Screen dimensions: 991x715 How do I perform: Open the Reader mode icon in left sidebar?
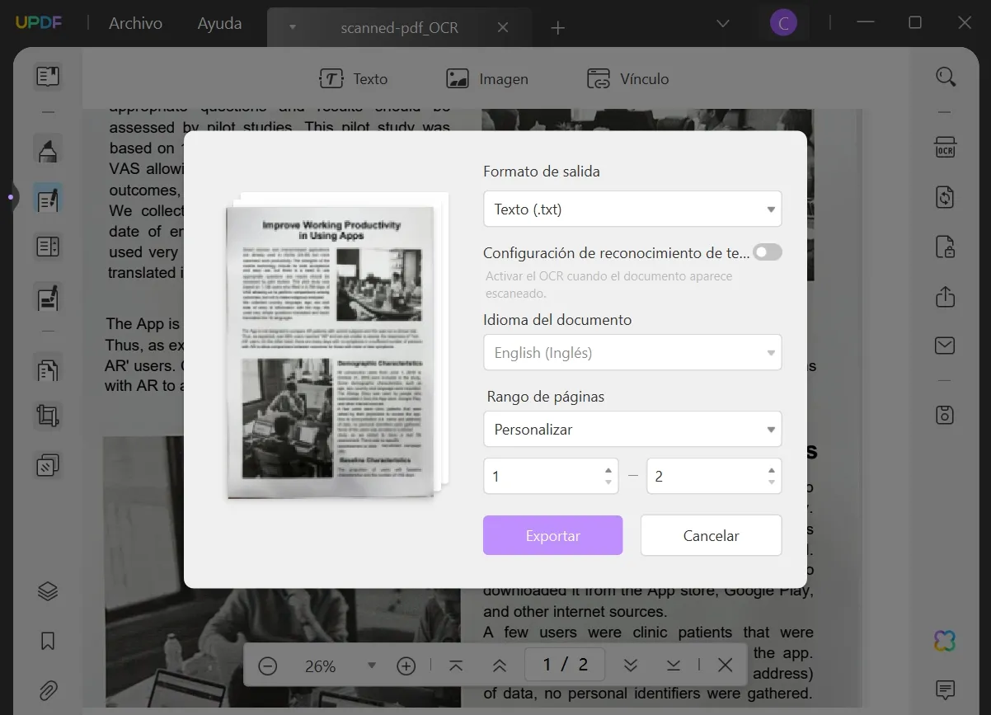48,77
